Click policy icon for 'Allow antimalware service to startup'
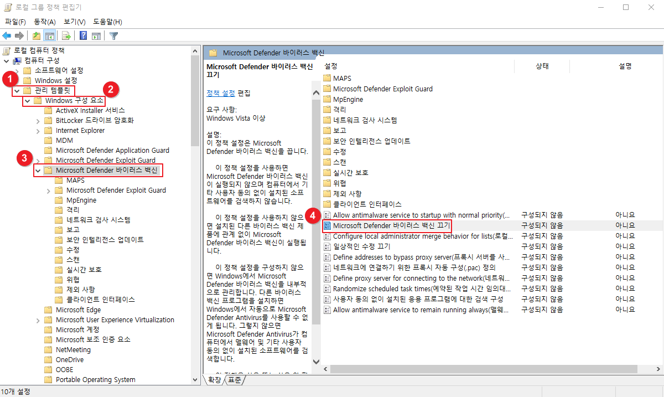Screen dimensions: 664x397 (327, 215)
